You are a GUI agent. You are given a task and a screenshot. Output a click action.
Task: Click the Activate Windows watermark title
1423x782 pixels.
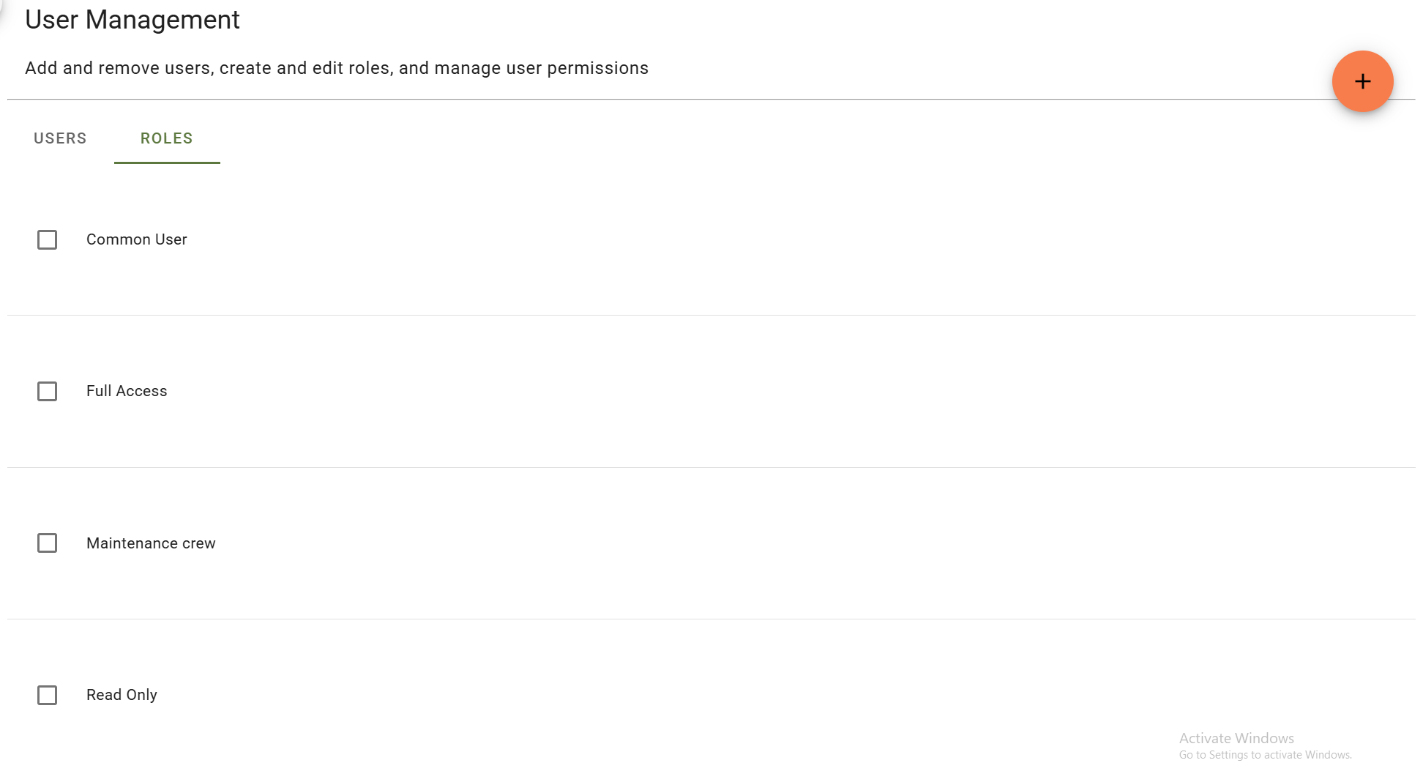tap(1236, 738)
